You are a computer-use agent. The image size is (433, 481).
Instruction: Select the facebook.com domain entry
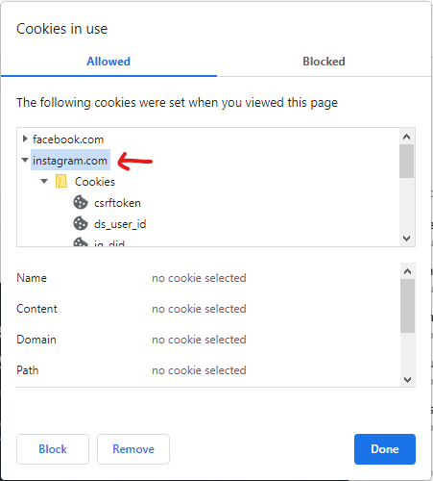click(x=68, y=139)
